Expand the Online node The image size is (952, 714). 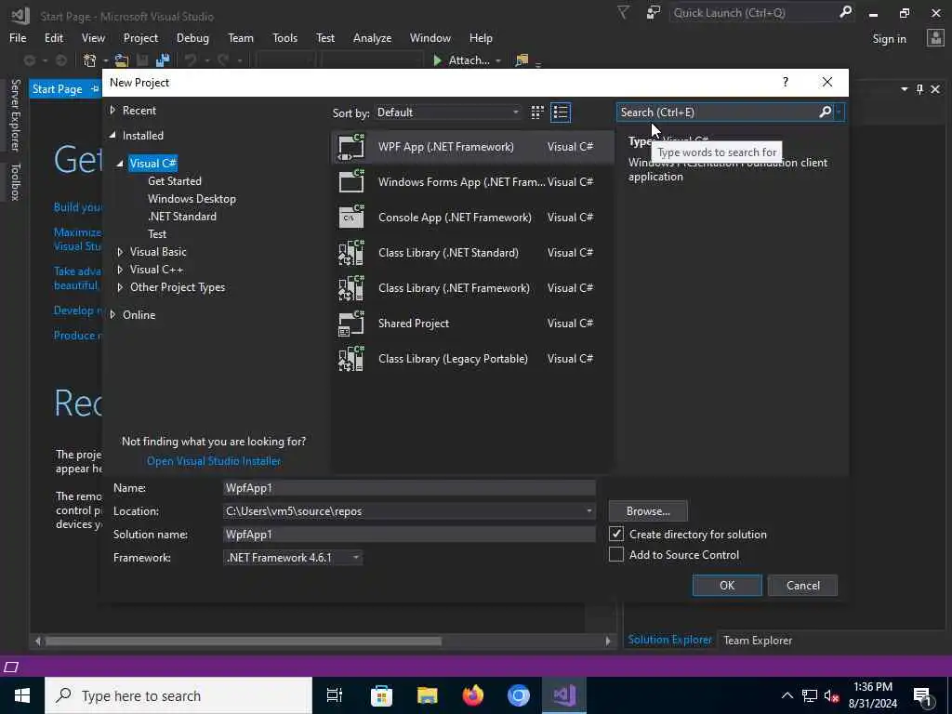112,314
